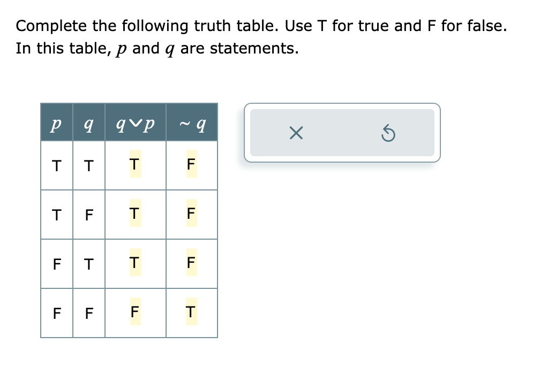Viewport: 555px width, 382px height.
Task: Click the yellow highlighted F cell in row four
Action: 133,313
